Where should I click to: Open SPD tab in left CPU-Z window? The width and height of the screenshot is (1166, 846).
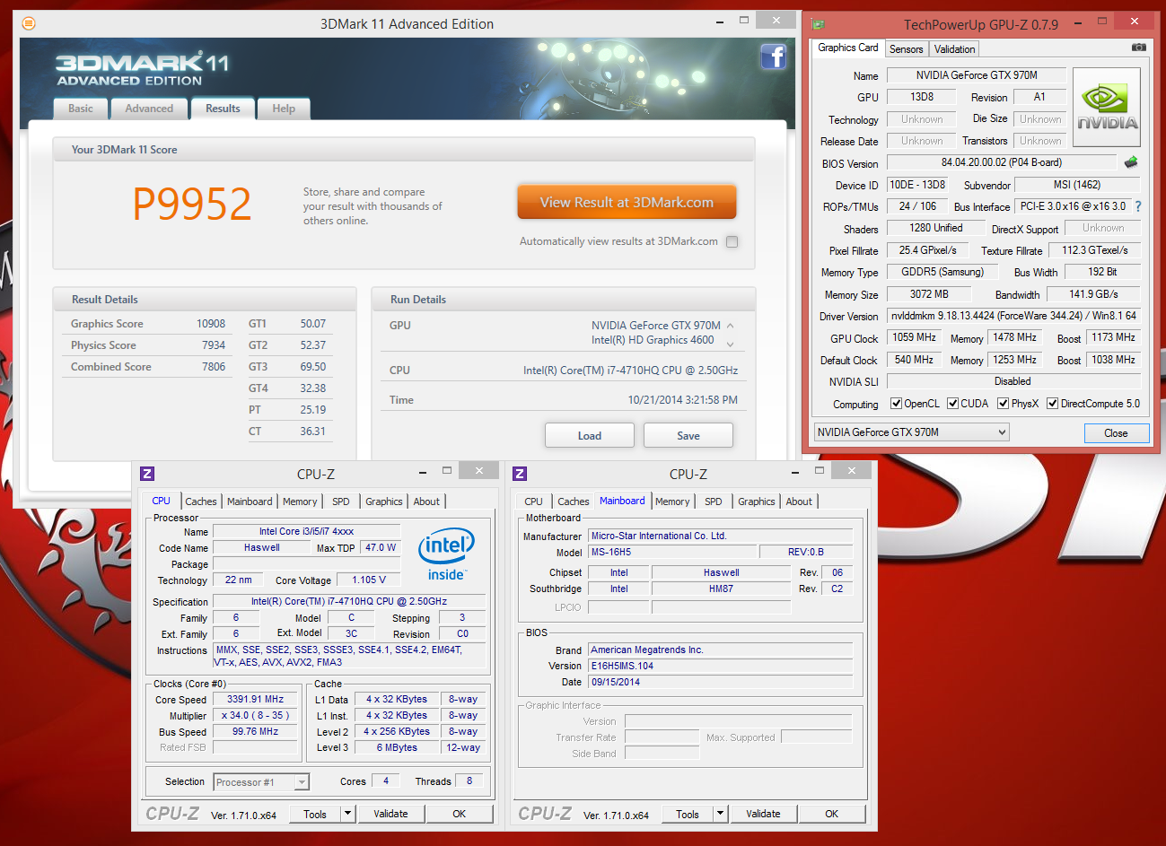click(341, 501)
